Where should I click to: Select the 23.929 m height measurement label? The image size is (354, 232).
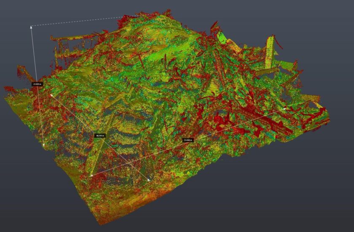(37, 84)
